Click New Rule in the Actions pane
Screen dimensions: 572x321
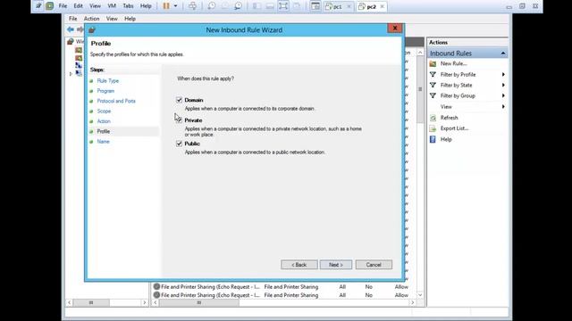(x=453, y=63)
